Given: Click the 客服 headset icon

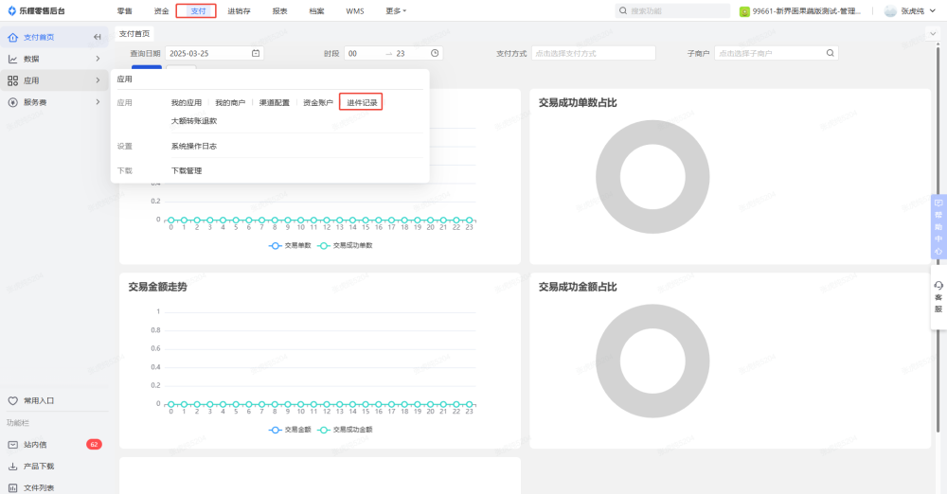Looking at the screenshot, I should tap(938, 286).
